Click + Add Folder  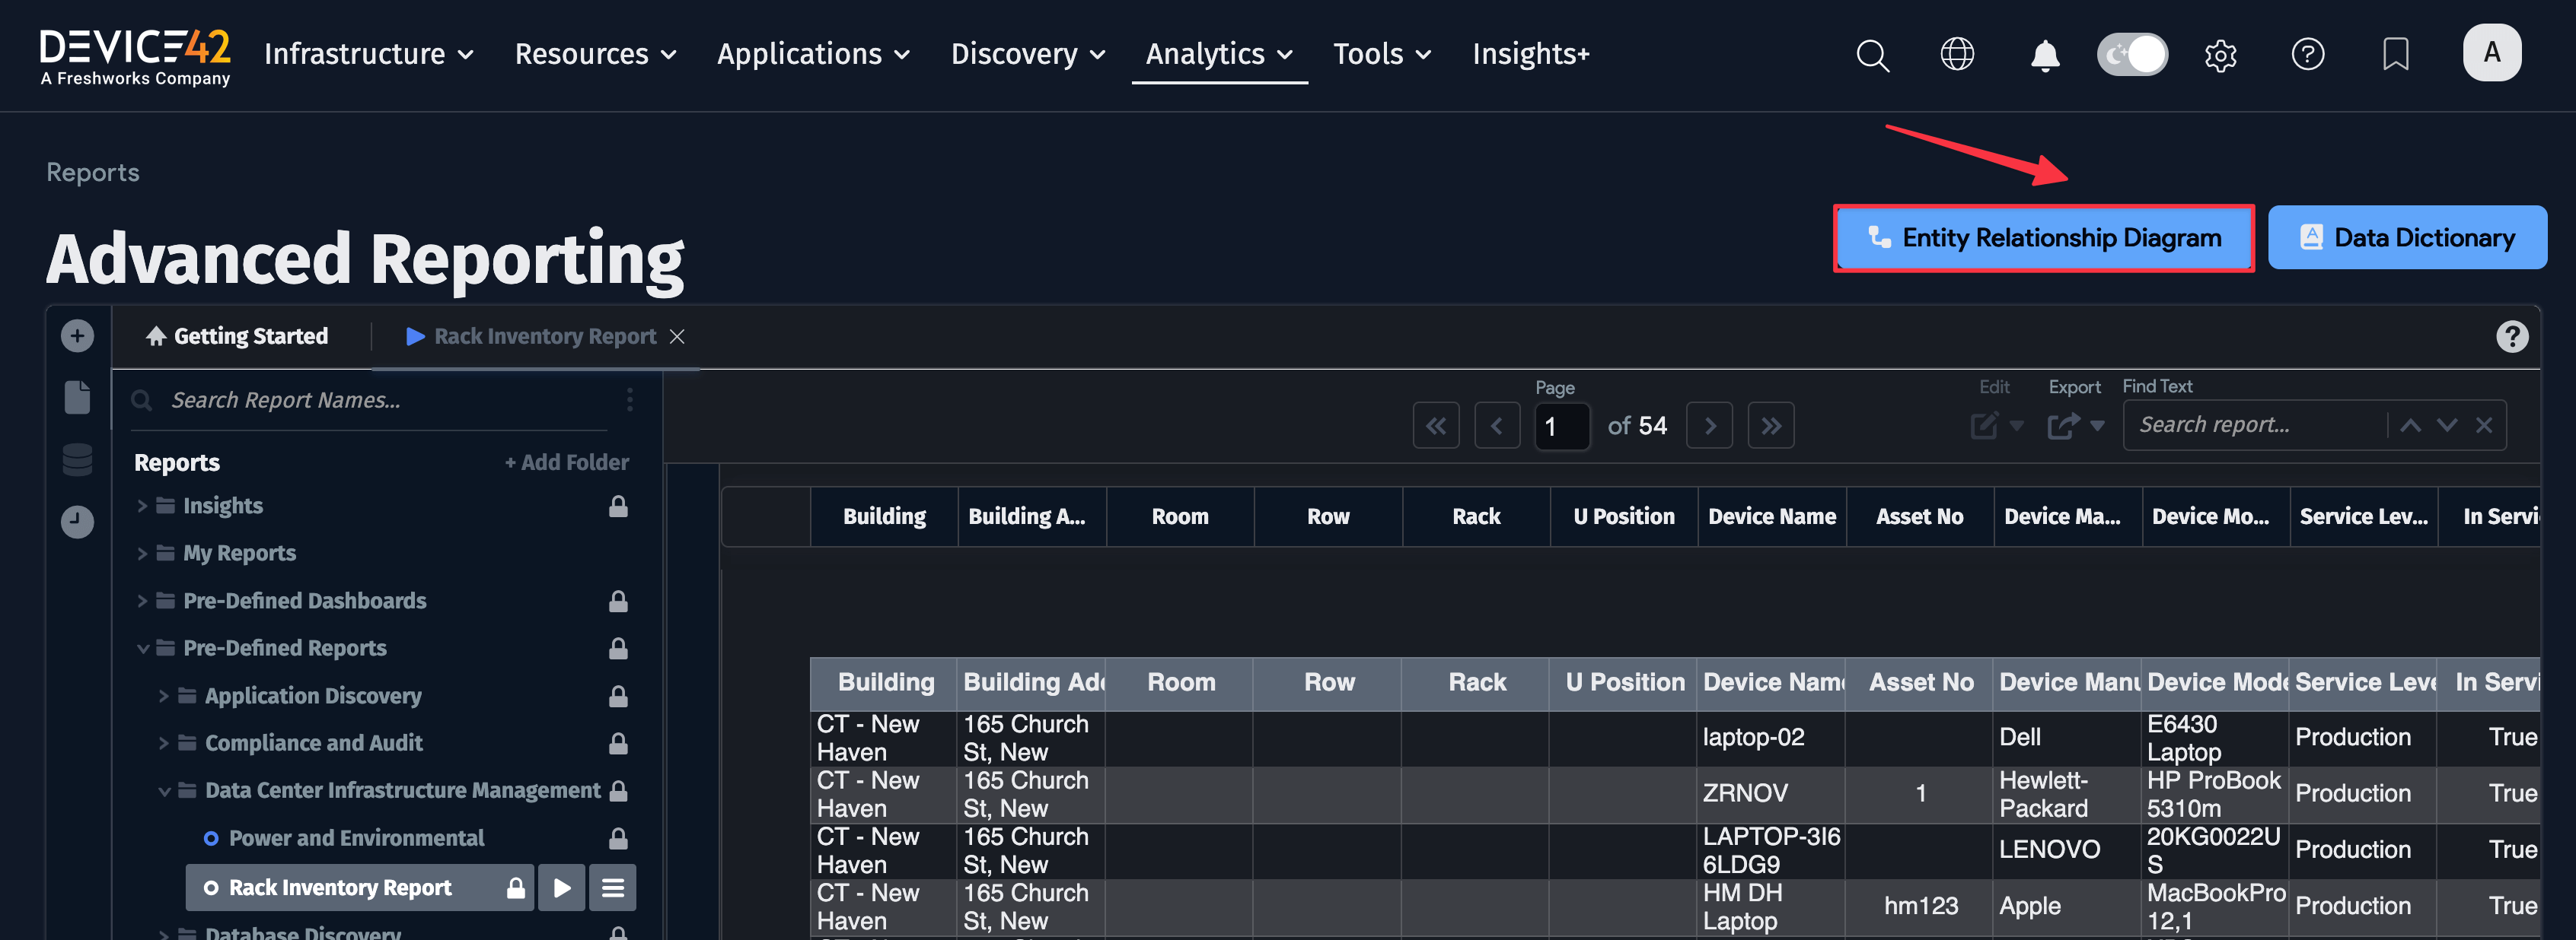pyautogui.click(x=567, y=462)
